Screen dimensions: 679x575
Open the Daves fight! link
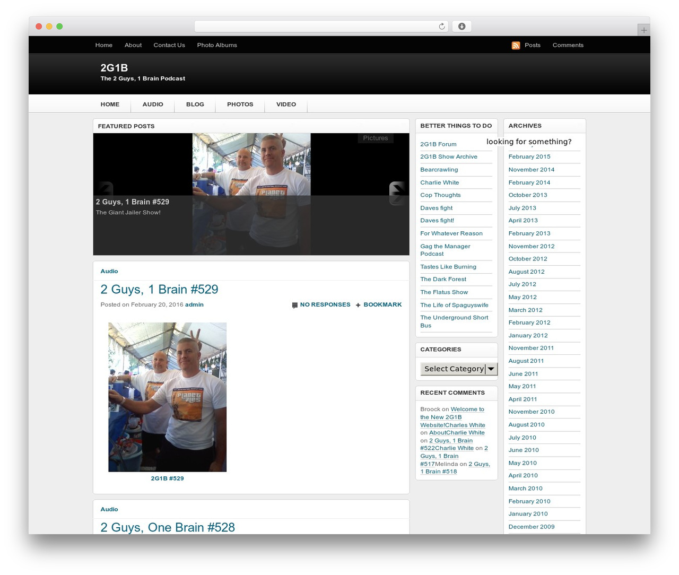pyautogui.click(x=437, y=221)
